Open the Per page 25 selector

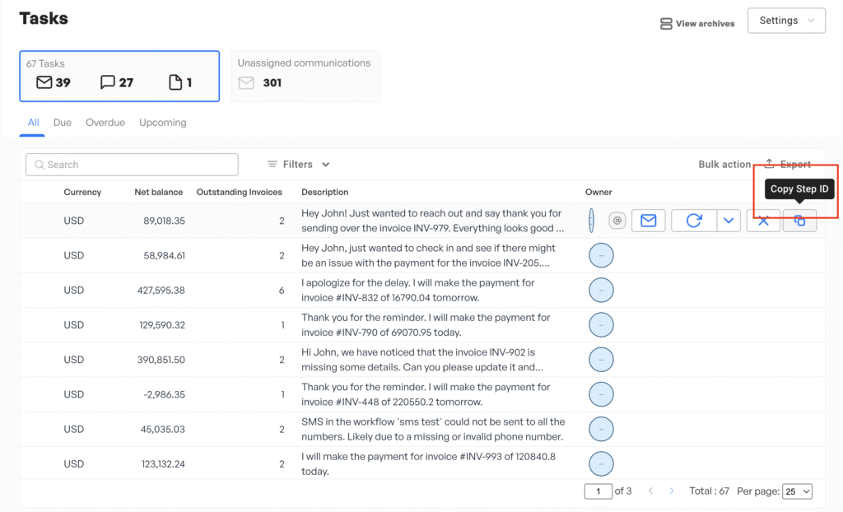click(x=797, y=491)
